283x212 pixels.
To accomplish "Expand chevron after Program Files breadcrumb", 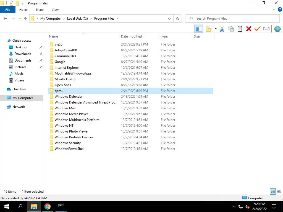I will click(117, 18).
